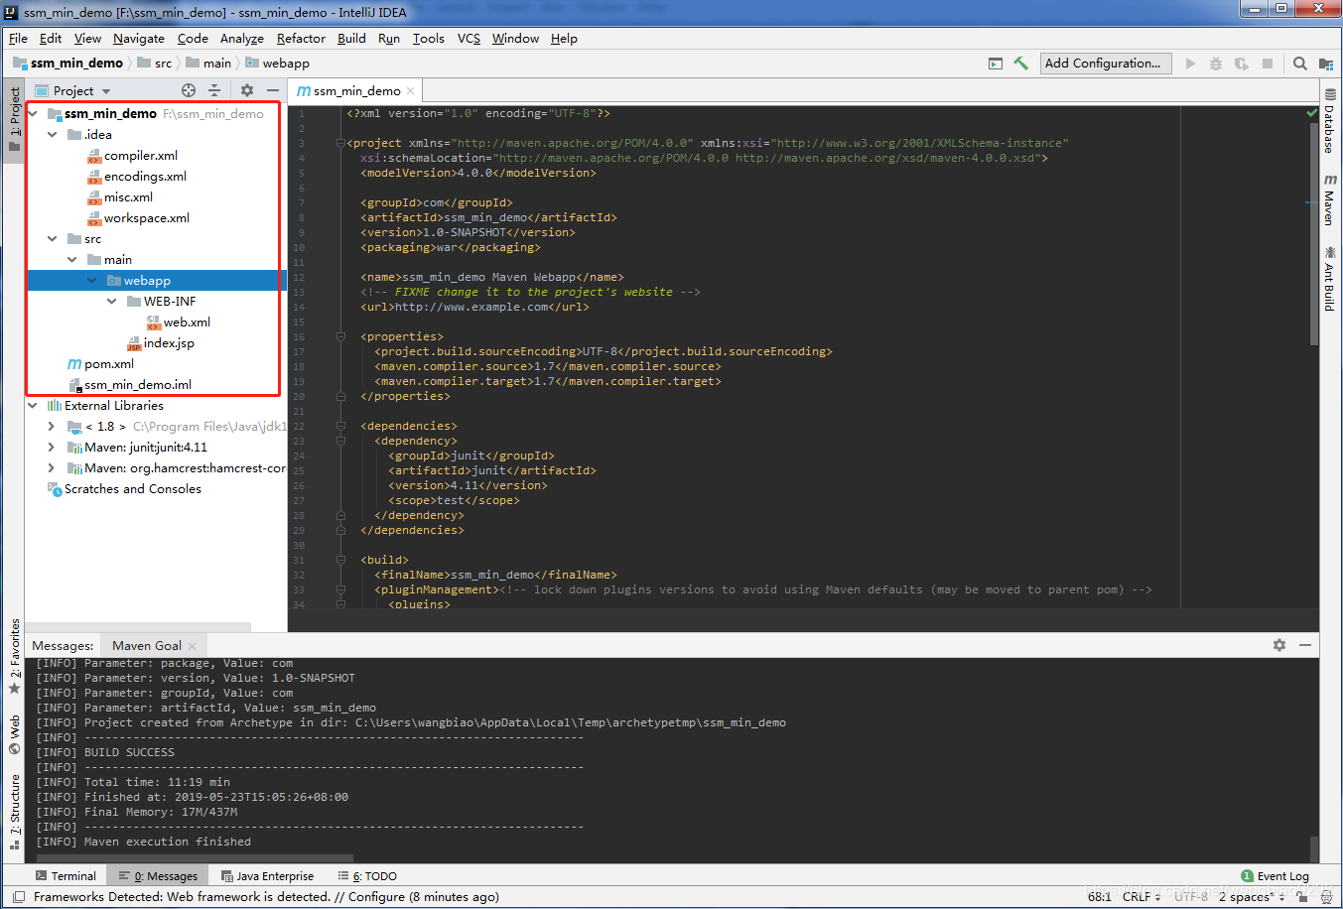Viewport: 1343px width, 909px height.
Task: Close the Maven Goal messages tab
Action: [193, 646]
